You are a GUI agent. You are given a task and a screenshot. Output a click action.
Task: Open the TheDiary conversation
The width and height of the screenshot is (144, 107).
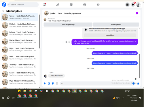coord(19,66)
